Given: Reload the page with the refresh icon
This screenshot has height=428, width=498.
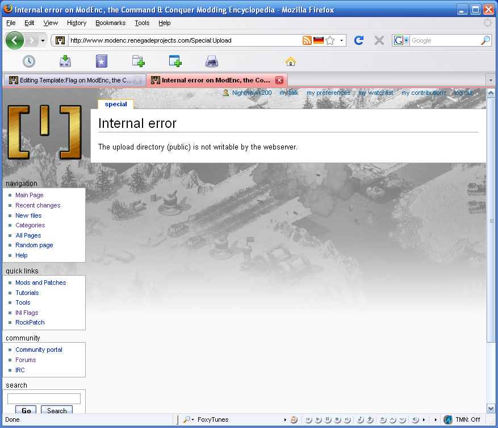Looking at the screenshot, I should tap(358, 40).
